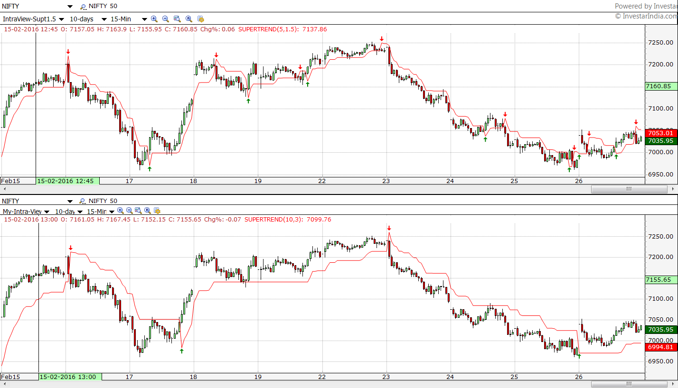The image size is (678, 388).
Task: Click the top chart horizontal scrollbar thumb
Action: click(629, 189)
